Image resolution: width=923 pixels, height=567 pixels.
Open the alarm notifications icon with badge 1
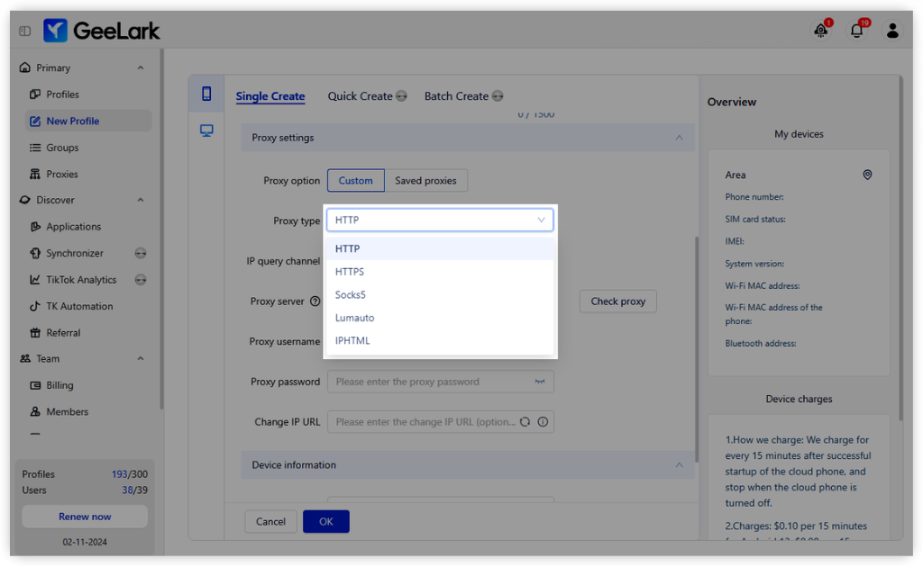821,30
